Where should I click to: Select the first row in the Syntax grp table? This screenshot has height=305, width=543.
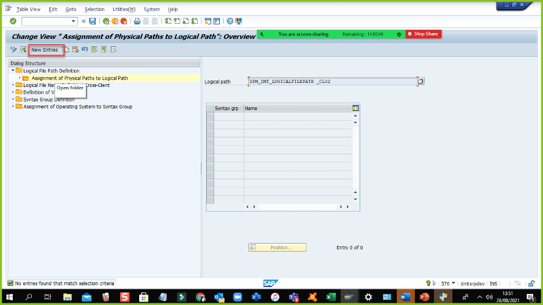click(210, 117)
